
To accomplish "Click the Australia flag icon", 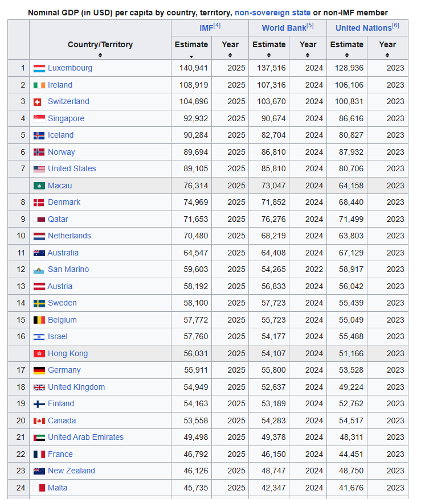I will [x=39, y=253].
